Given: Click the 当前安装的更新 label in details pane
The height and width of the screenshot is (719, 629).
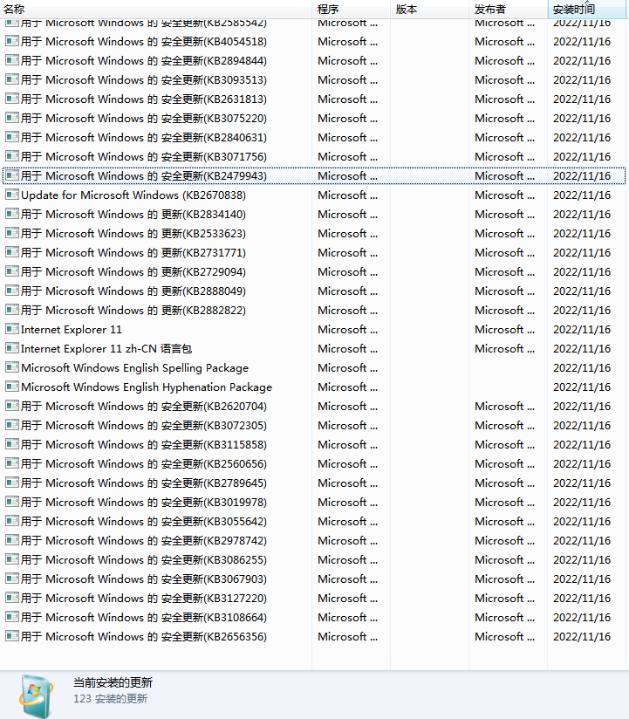Looking at the screenshot, I should [x=113, y=682].
